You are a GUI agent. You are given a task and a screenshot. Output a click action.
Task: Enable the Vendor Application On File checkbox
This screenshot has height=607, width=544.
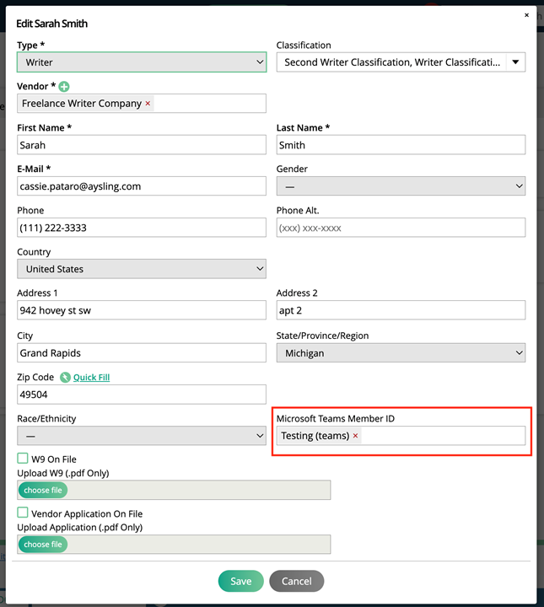tap(23, 513)
